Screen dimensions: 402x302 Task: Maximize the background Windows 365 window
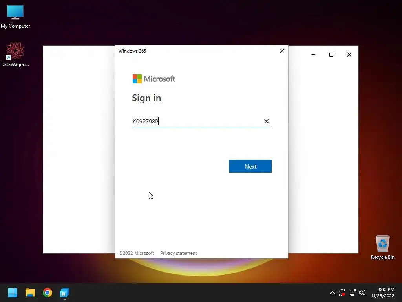(x=331, y=55)
